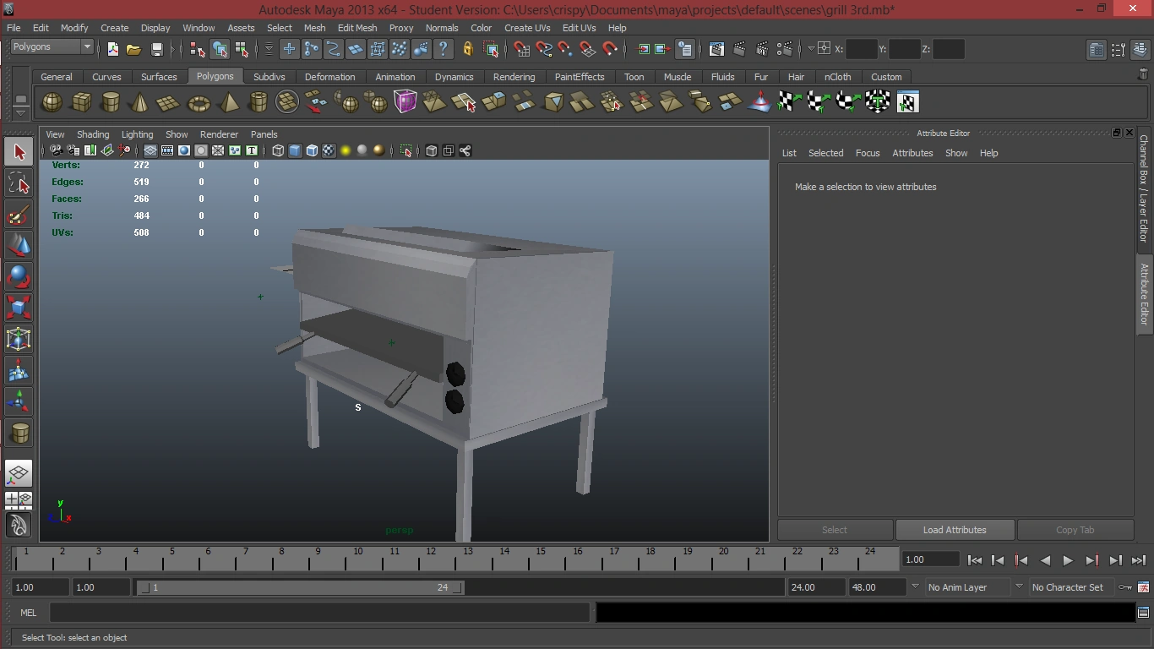Click the Paint Selection tool

pos(19,215)
